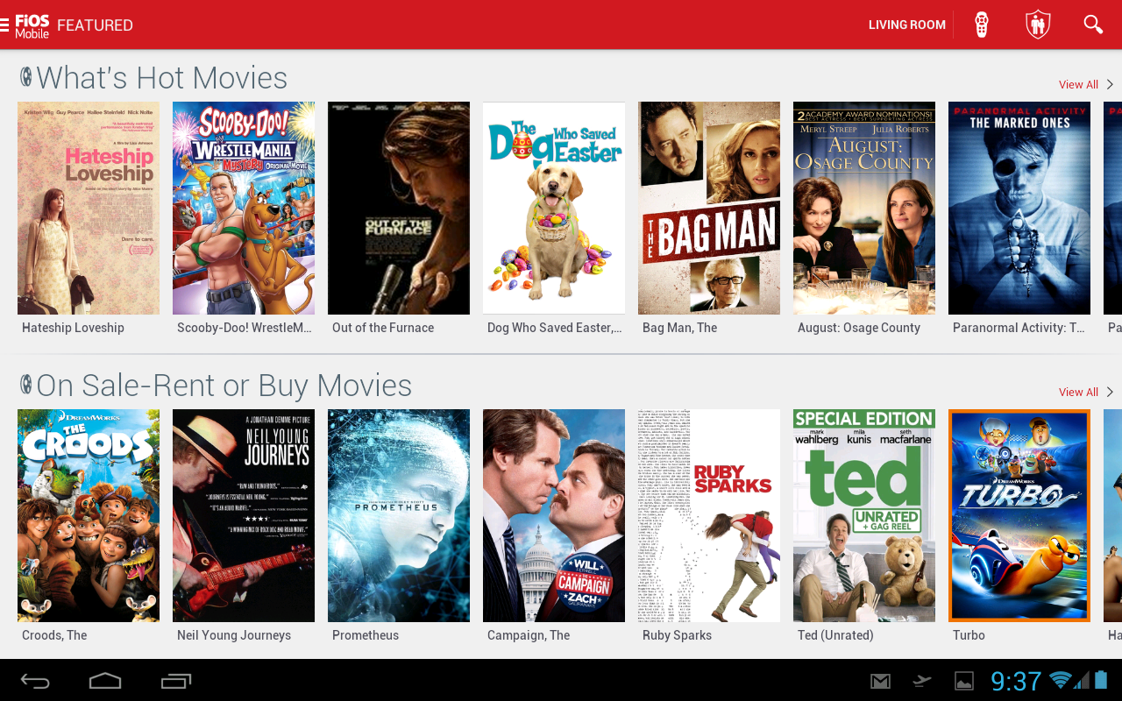Open the picture notification icon
The image size is (1122, 701).
click(x=964, y=681)
